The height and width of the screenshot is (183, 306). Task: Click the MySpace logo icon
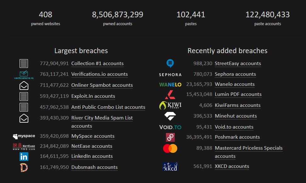click(x=24, y=136)
